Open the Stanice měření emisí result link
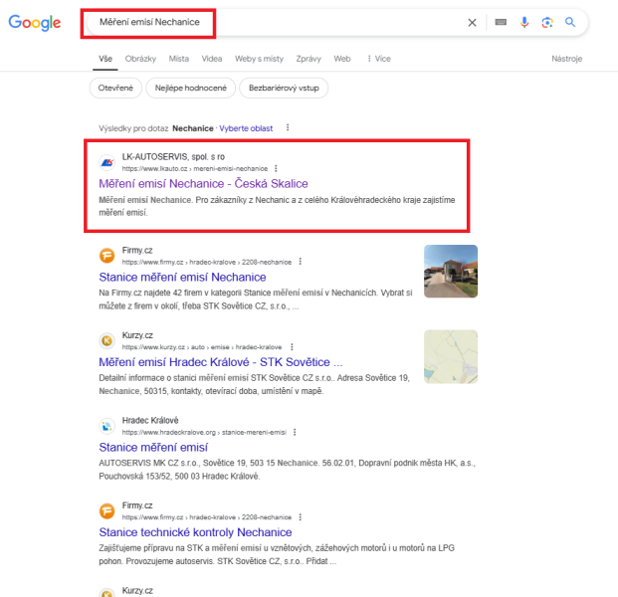This screenshot has height=597, width=618. [x=153, y=448]
